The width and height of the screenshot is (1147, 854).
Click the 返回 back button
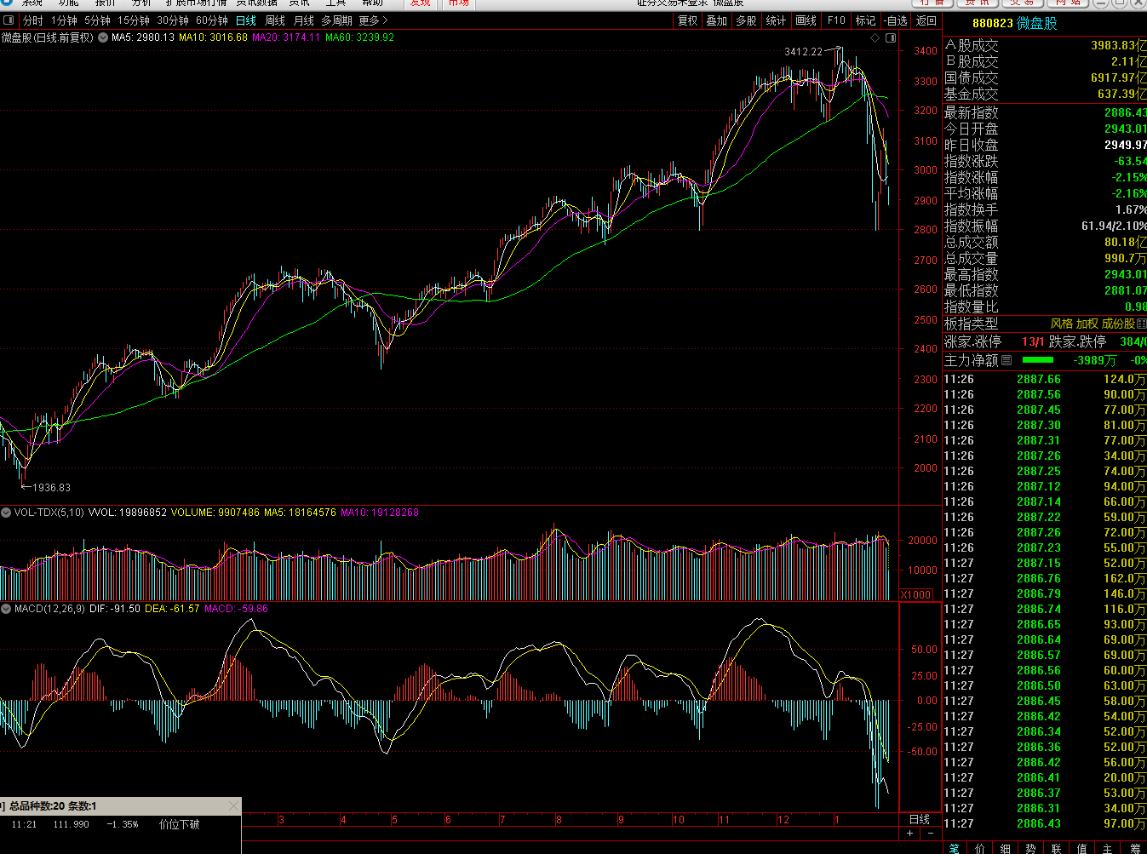(926, 20)
